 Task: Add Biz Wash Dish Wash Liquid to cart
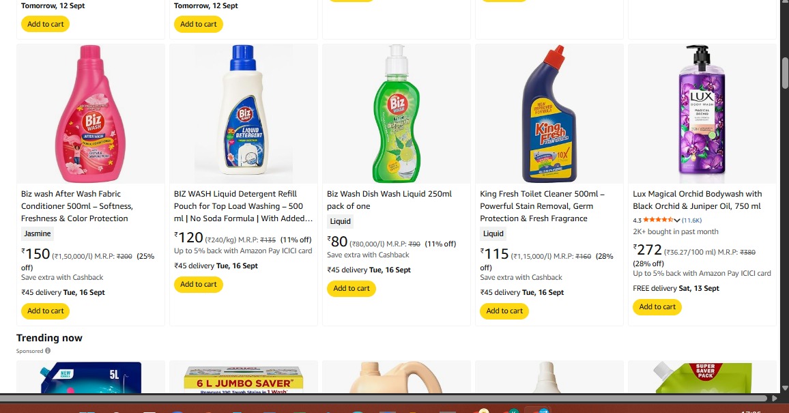352,288
